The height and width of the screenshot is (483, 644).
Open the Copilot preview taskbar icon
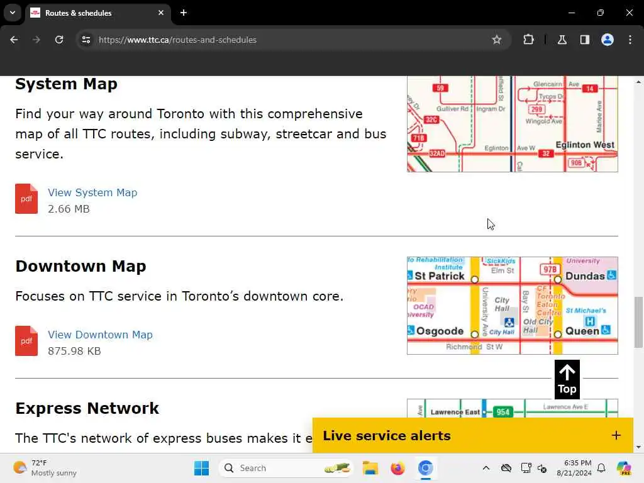pyautogui.click(x=624, y=468)
